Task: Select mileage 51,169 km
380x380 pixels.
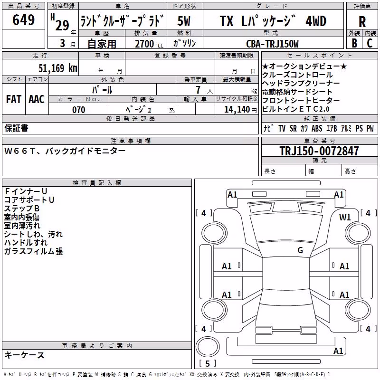Action: click(x=58, y=68)
